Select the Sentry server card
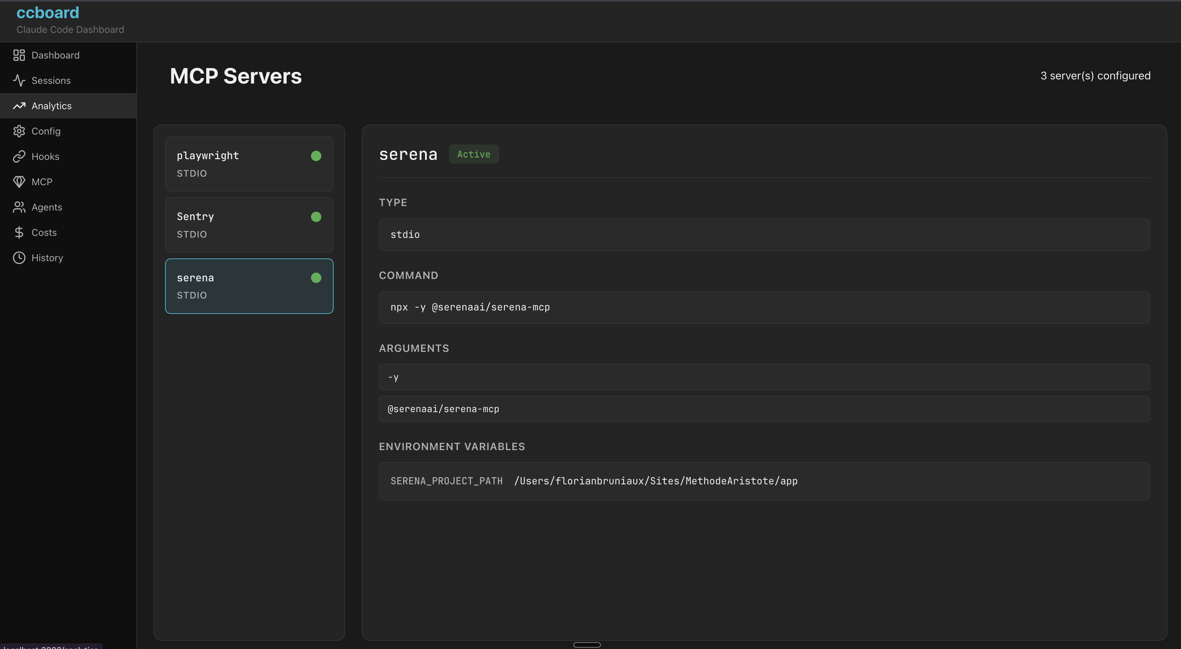The width and height of the screenshot is (1181, 649). click(x=248, y=225)
